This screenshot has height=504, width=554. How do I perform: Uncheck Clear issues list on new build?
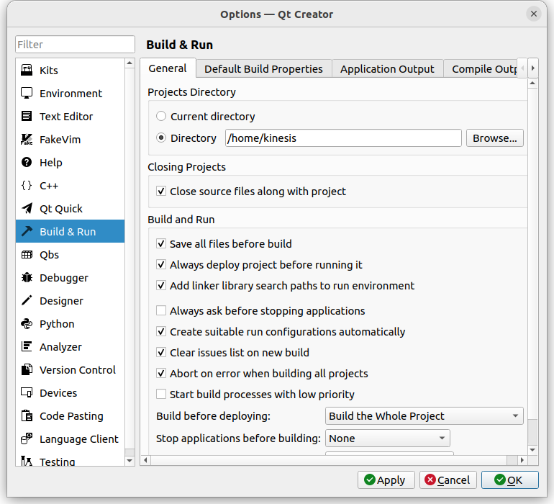(x=161, y=352)
